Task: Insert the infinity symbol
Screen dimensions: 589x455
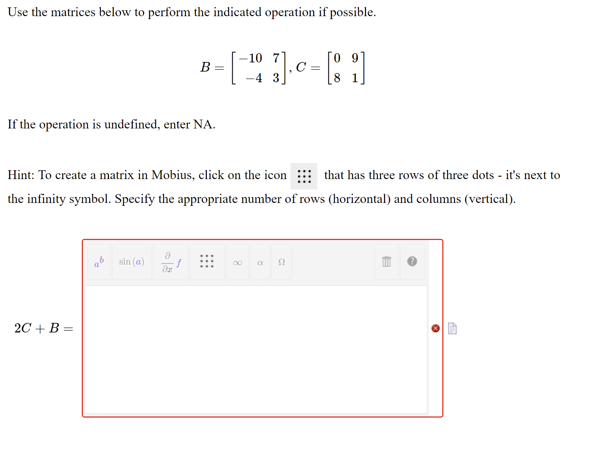Action: pyautogui.click(x=237, y=262)
